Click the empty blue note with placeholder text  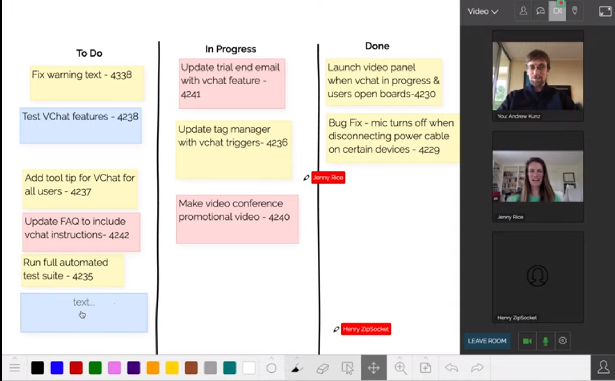(x=84, y=313)
